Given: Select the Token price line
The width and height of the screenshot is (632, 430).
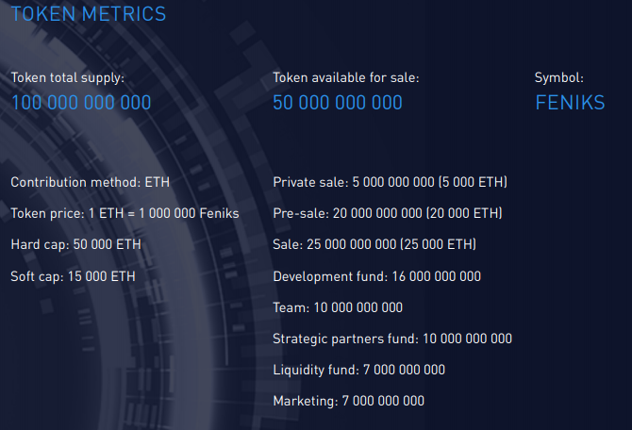Looking at the screenshot, I should click(x=125, y=213).
